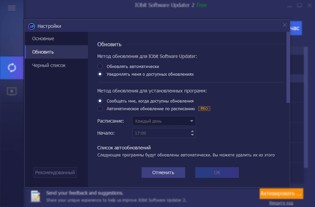Open the starred recommendations sidebar icon
This screenshot has height=207, width=315.
coord(12,91)
